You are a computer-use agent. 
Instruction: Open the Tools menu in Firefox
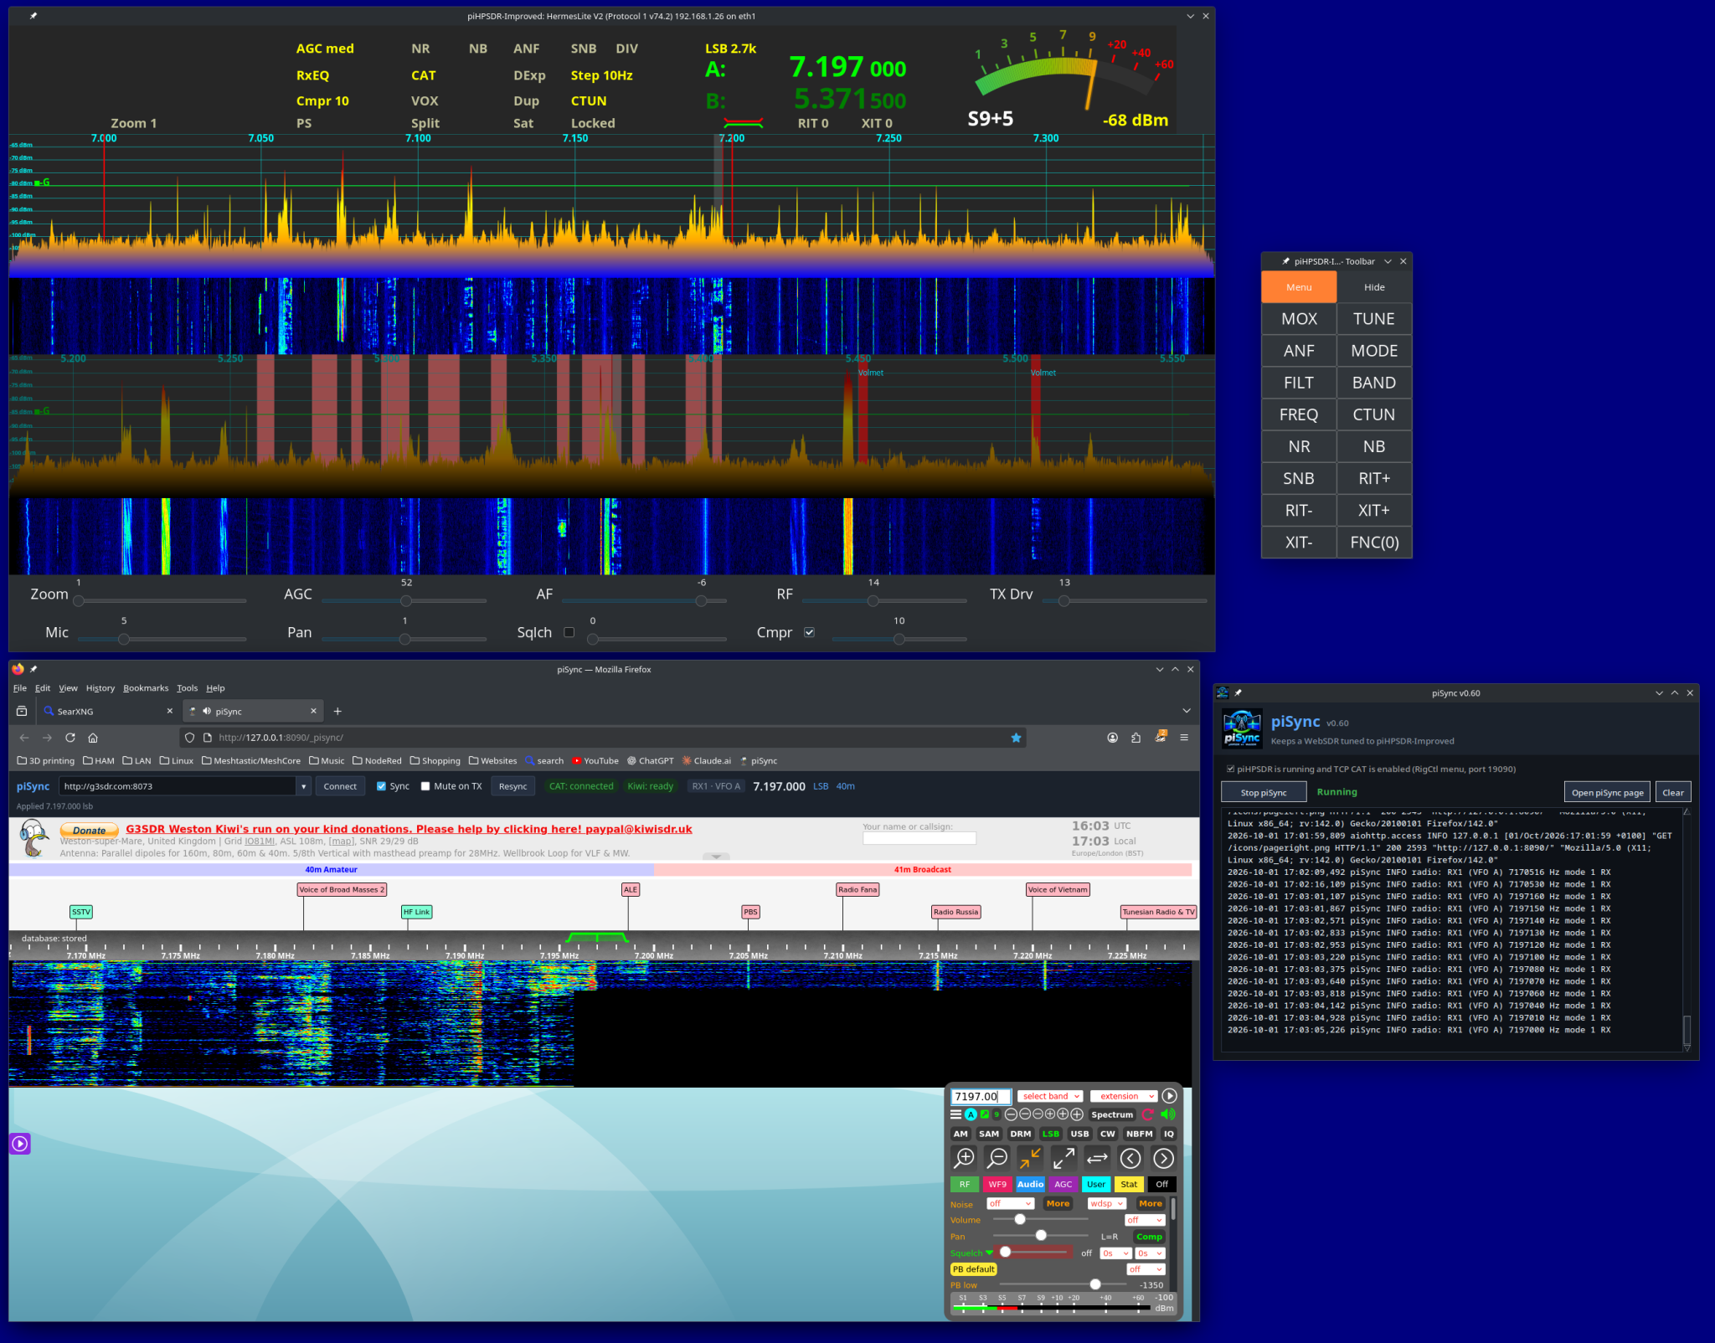[x=187, y=688]
